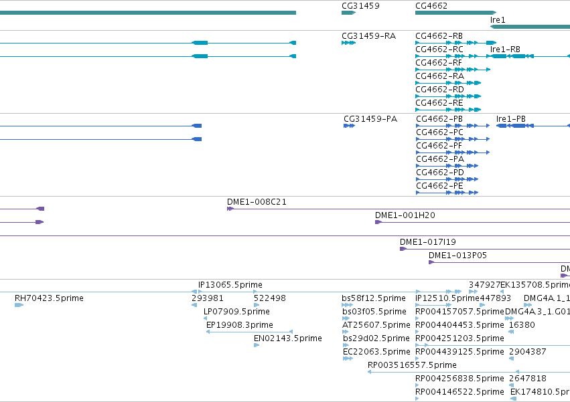Select feature 293981
This screenshot has width=570, height=402.
coord(208,298)
